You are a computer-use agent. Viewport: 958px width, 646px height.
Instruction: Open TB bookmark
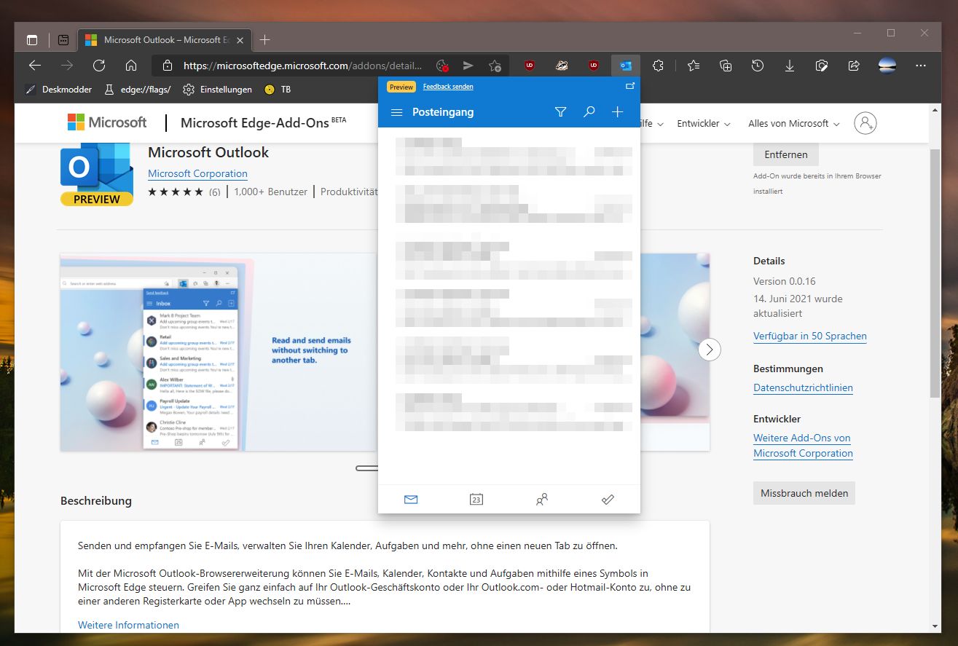tap(278, 90)
